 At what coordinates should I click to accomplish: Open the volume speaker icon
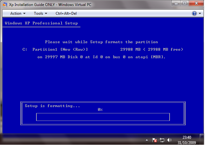170,140
